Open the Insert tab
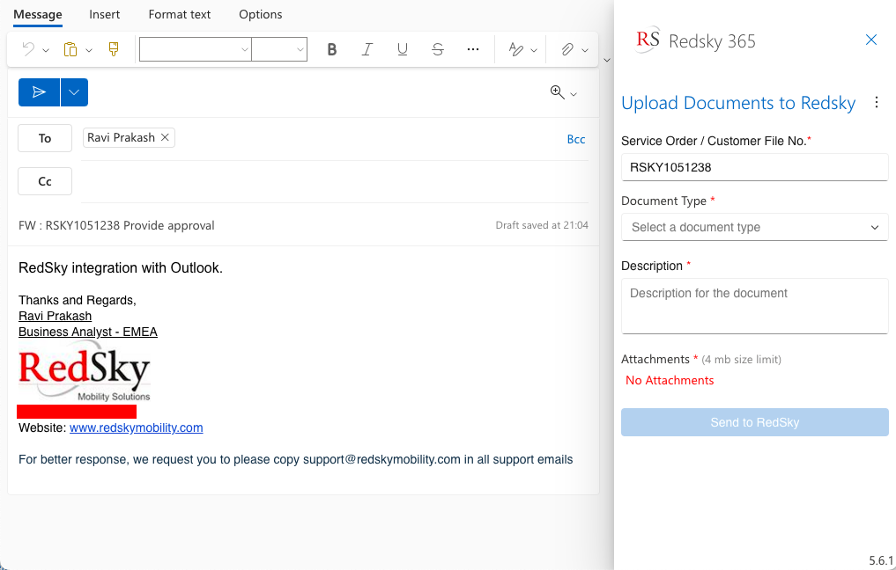The width and height of the screenshot is (896, 570). click(105, 14)
